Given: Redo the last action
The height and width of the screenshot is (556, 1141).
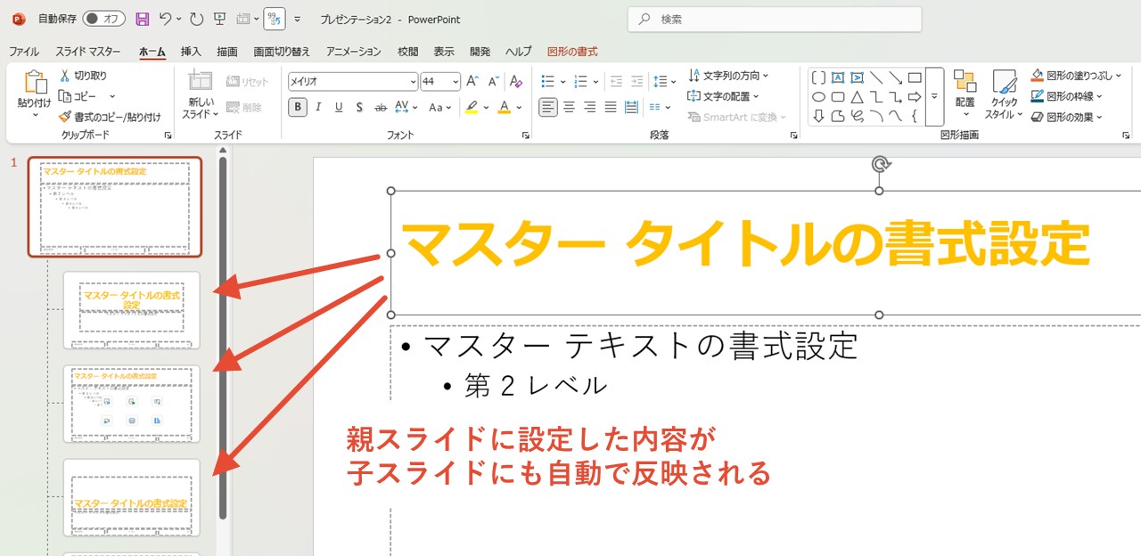Looking at the screenshot, I should coord(196,19).
